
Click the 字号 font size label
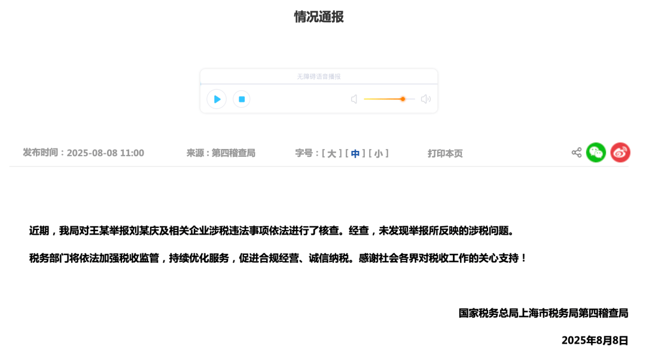pyautogui.click(x=307, y=153)
